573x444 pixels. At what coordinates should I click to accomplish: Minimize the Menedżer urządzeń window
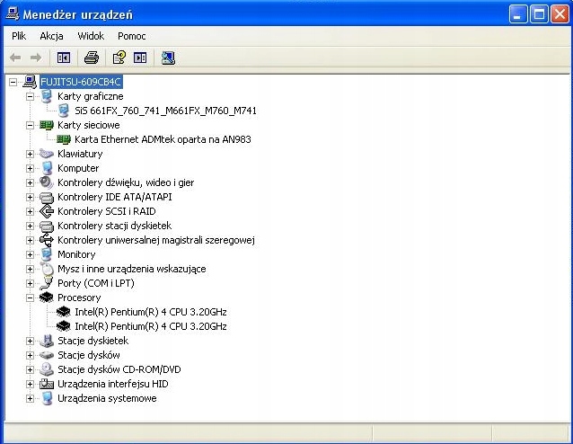click(x=518, y=14)
